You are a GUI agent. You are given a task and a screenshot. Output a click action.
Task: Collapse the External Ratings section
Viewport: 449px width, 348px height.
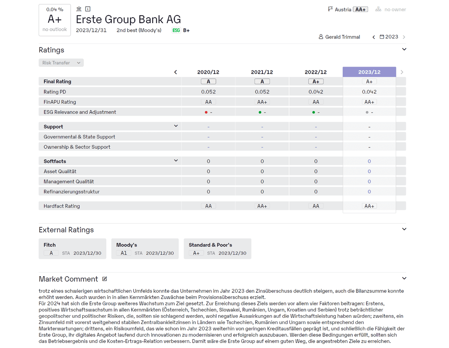(404, 229)
